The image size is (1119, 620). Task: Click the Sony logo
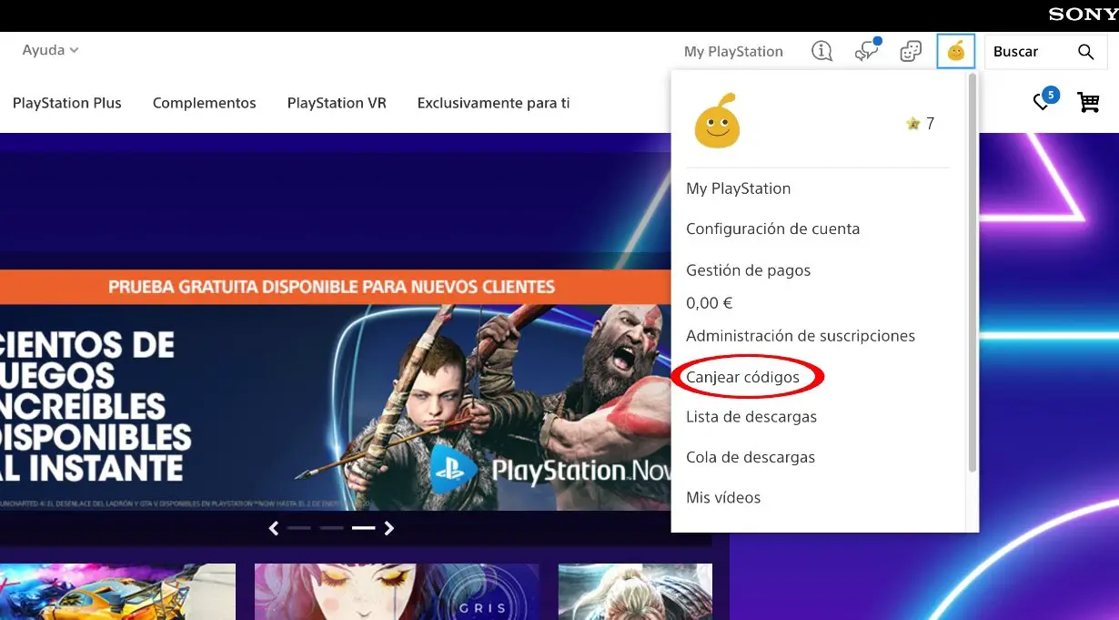(1084, 15)
